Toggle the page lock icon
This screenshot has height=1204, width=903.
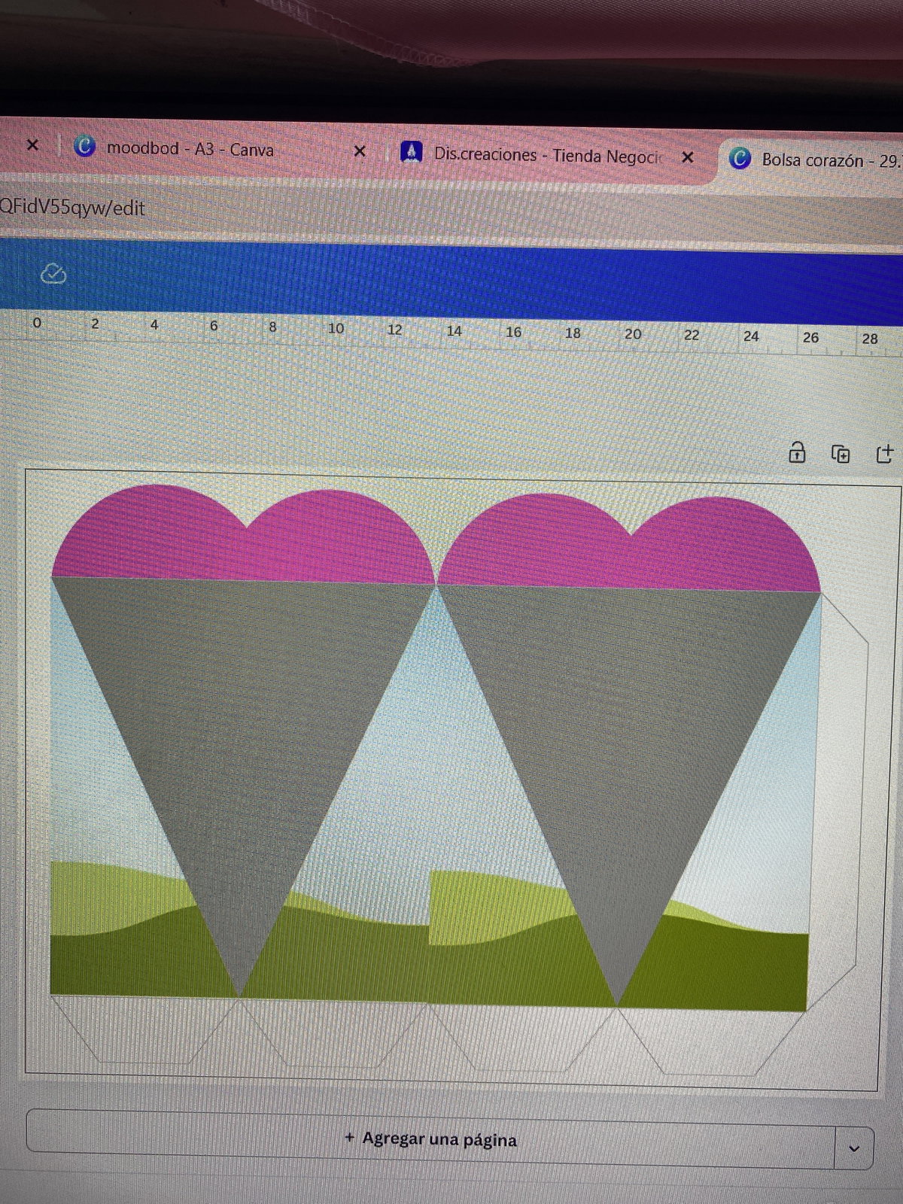[797, 453]
